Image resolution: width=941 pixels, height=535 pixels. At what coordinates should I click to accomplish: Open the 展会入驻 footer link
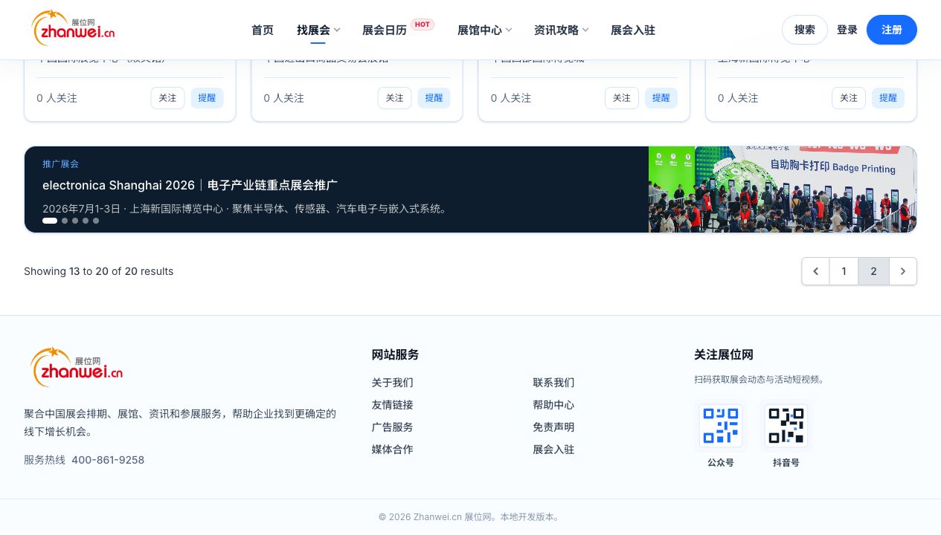(x=553, y=450)
